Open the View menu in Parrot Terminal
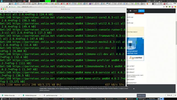Viewport: 177px width, 100px height. [10, 12]
